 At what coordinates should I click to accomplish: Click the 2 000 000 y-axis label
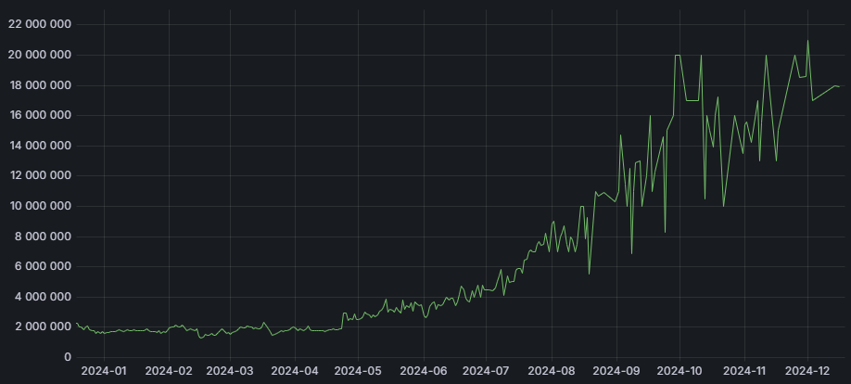pyautogui.click(x=43, y=327)
